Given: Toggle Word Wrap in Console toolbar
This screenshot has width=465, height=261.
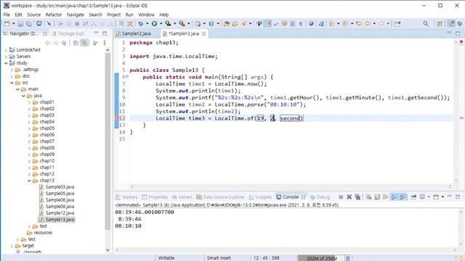Looking at the screenshot, I should [386, 196].
